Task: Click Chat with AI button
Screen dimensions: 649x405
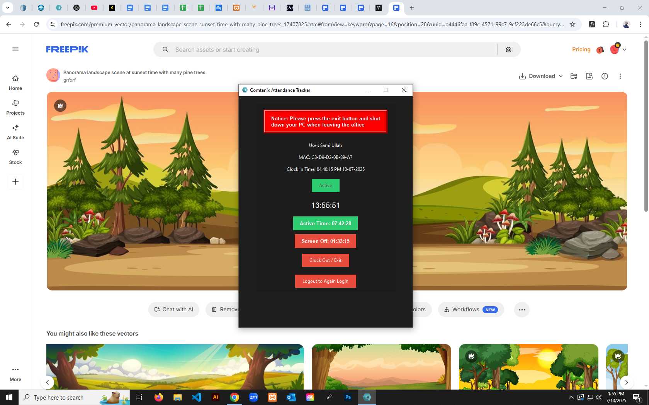Action: click(x=174, y=309)
